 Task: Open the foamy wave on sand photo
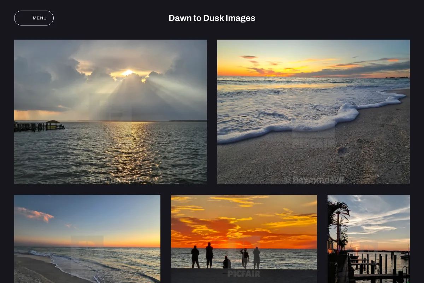[313, 112]
